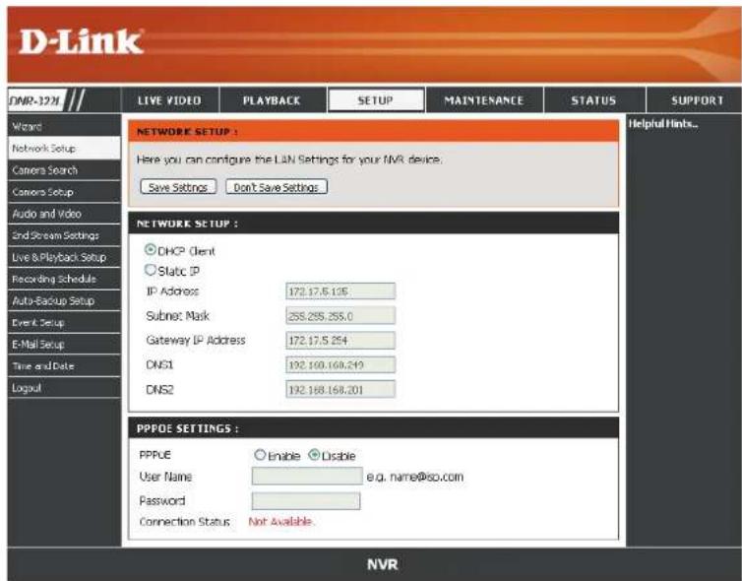Click the black NETWORK SETUP section header
The width and height of the screenshot is (742, 581).
coord(374,223)
